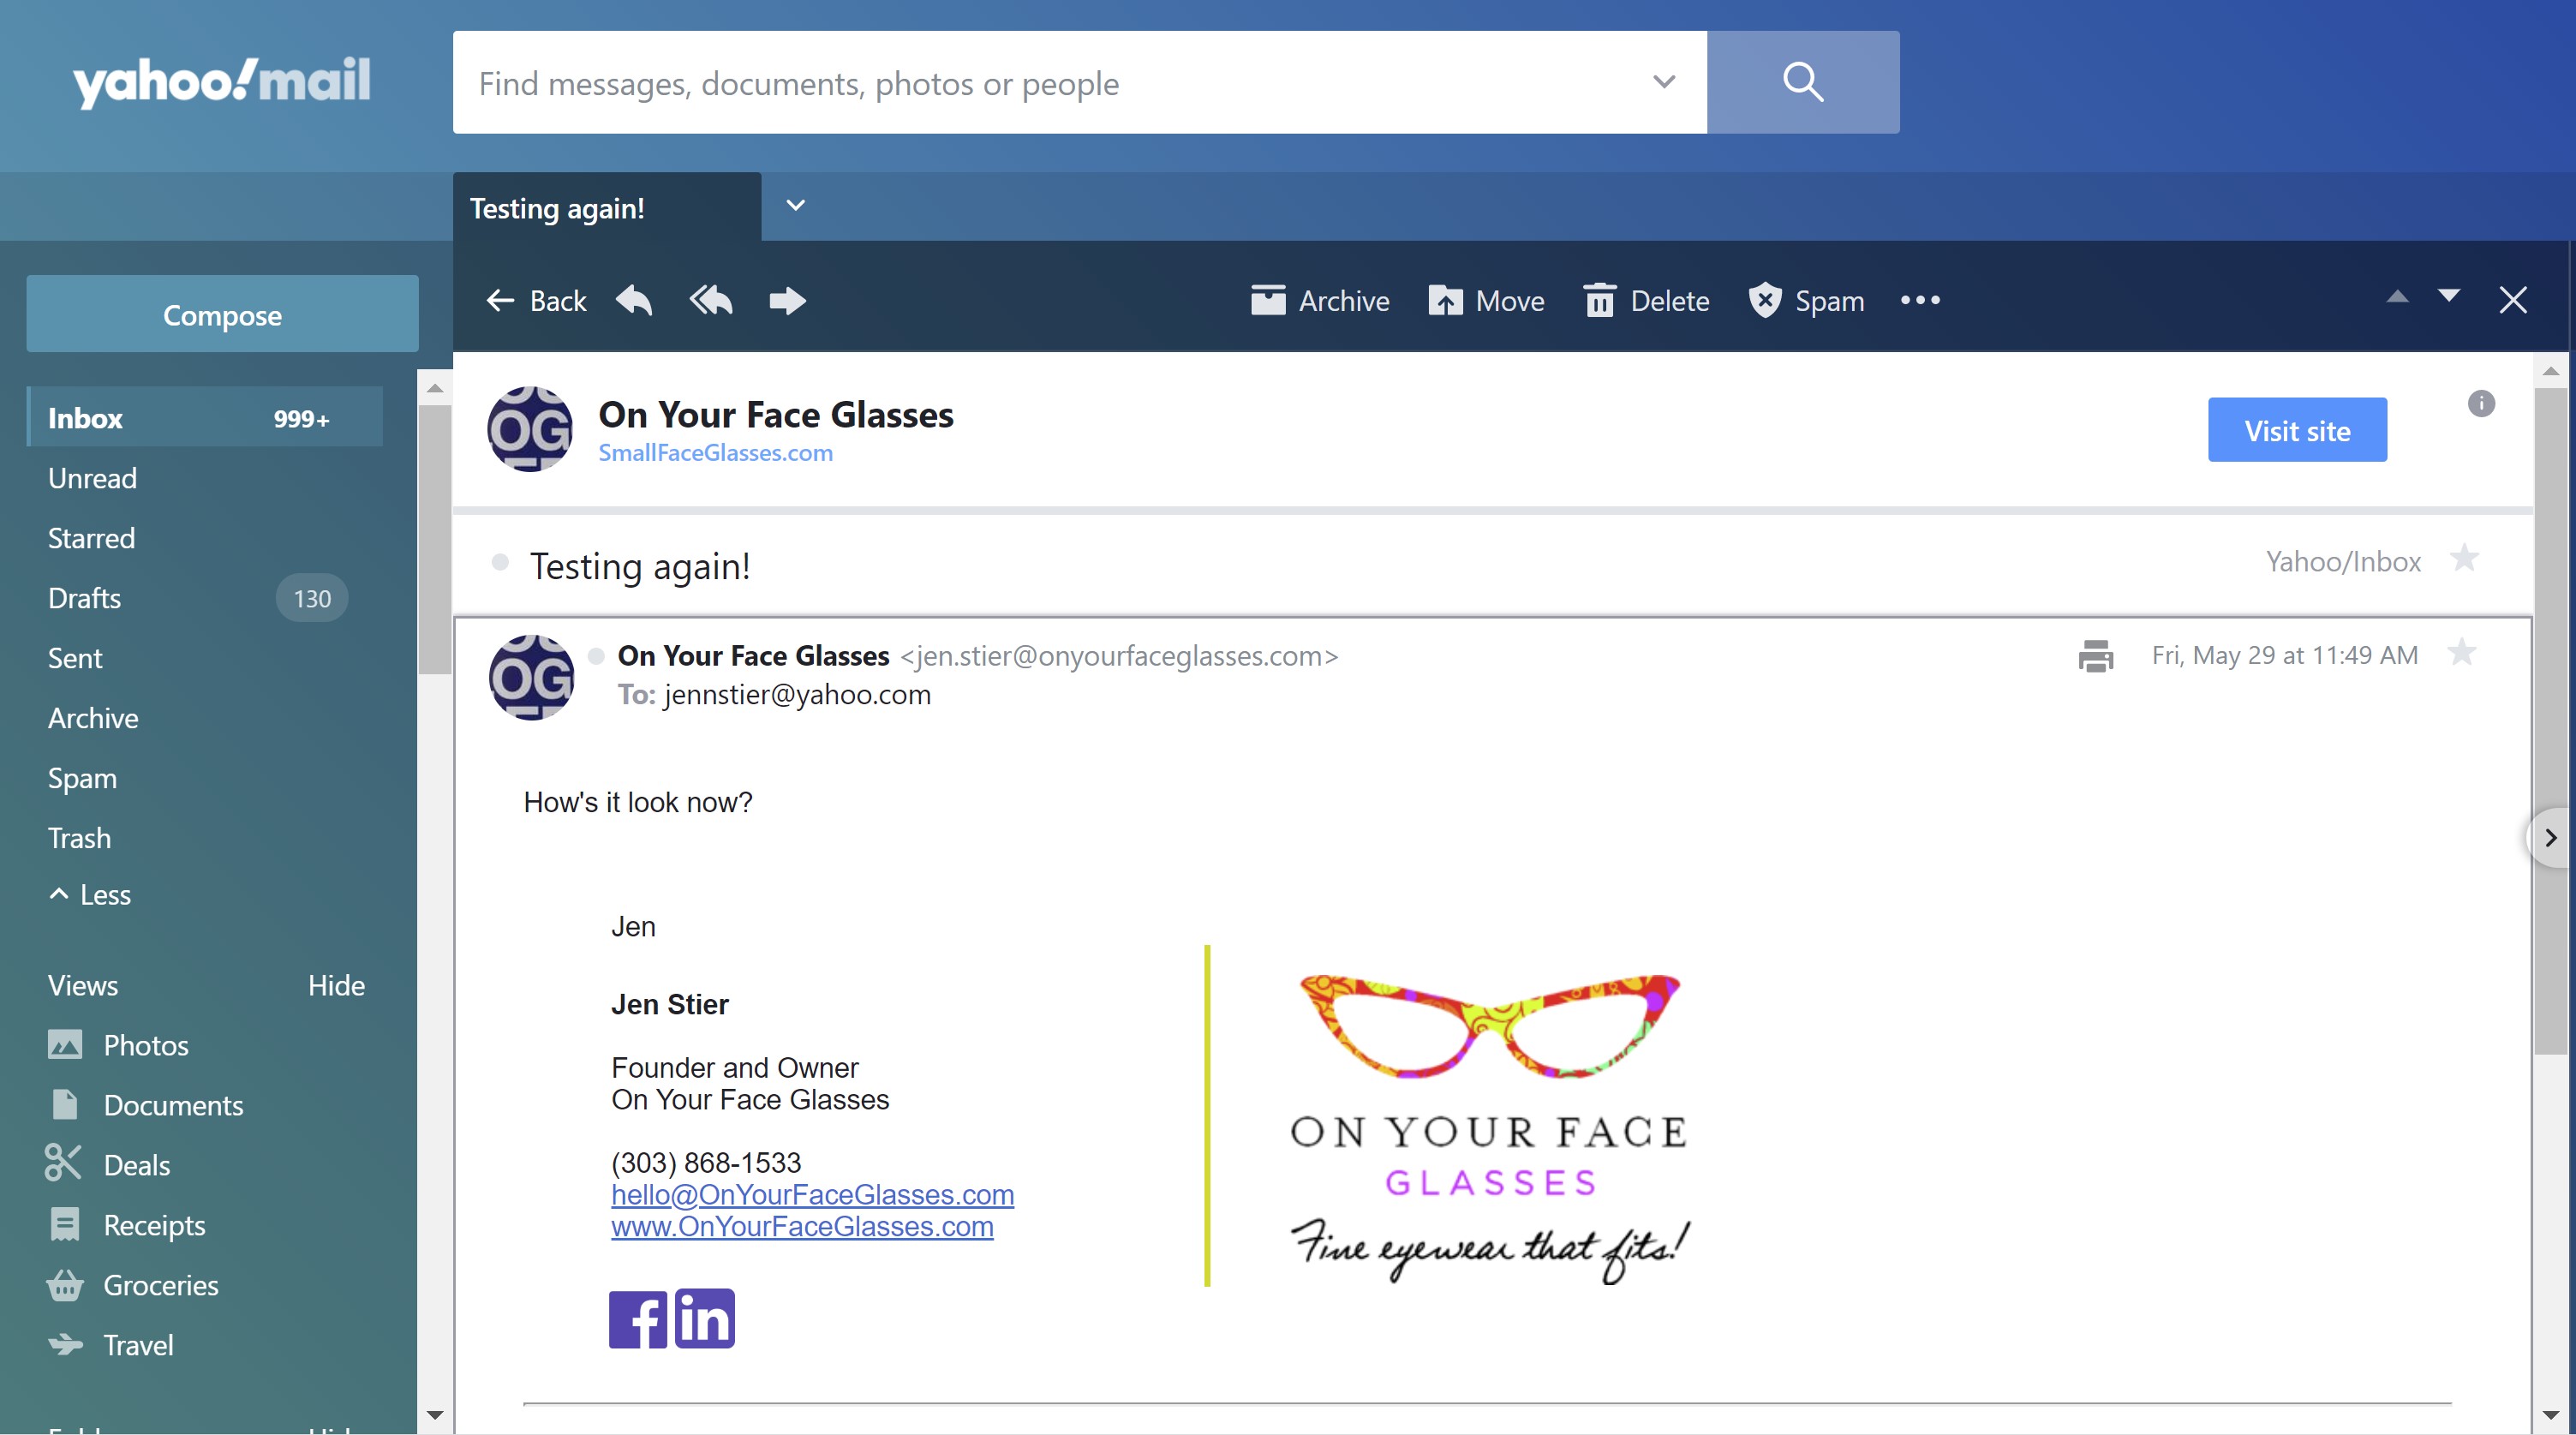Open the More actions three-dot menu
This screenshot has width=2576, height=1435.
pos(1920,300)
